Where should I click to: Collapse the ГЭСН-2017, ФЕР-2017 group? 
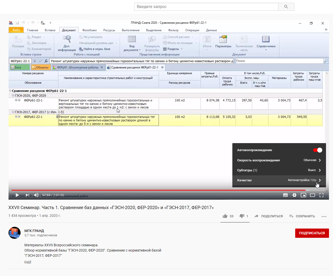tap(13, 112)
